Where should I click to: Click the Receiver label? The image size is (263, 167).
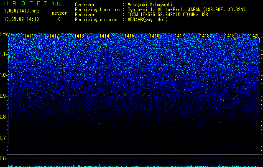coord(85,15)
